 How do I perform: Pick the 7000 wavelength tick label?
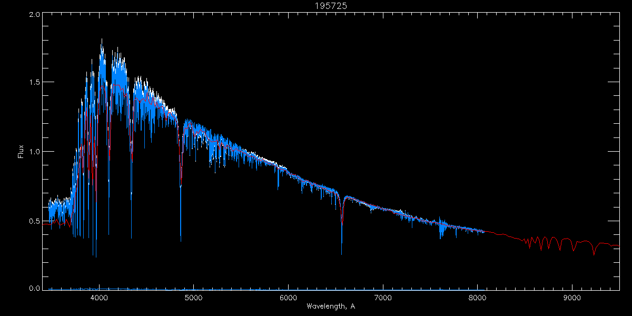click(383, 298)
